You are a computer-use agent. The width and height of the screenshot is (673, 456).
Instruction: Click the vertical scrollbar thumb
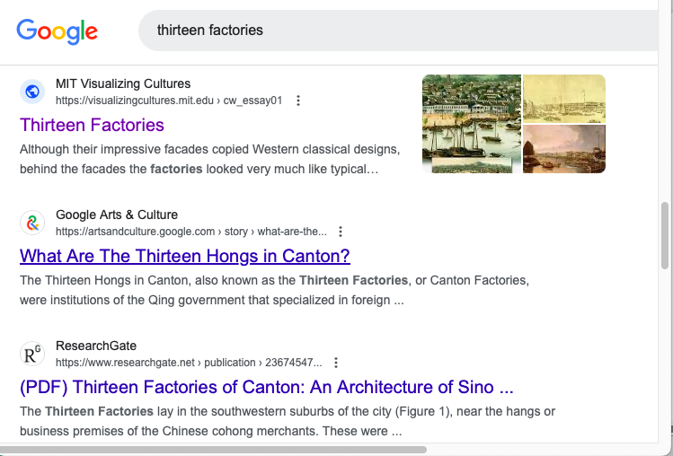665,235
